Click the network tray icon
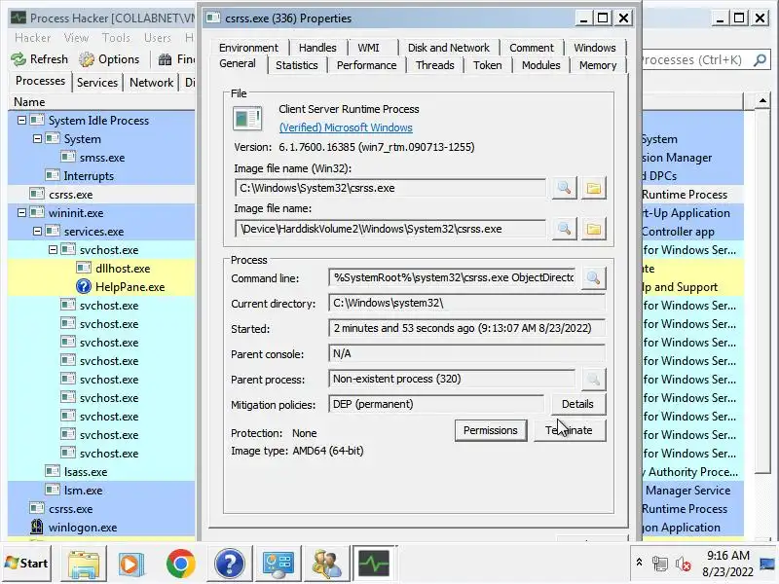Viewport: 779px width, 584px height. [x=660, y=564]
